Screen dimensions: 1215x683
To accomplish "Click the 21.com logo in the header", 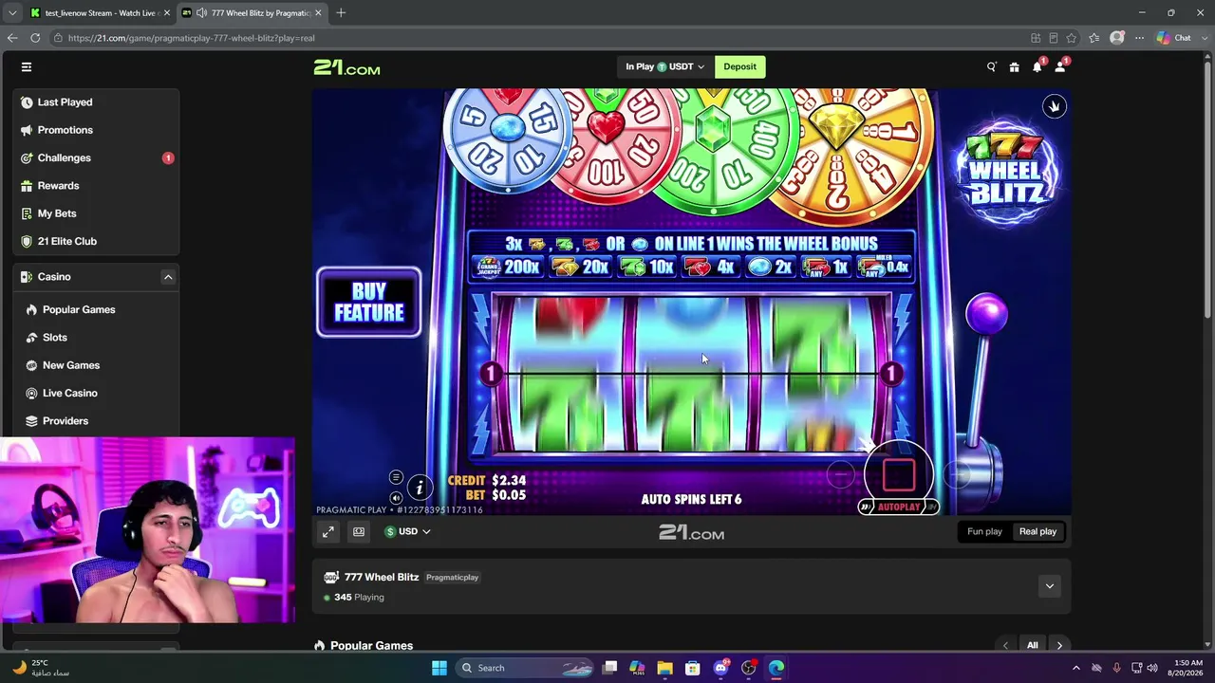I will 346,67.
